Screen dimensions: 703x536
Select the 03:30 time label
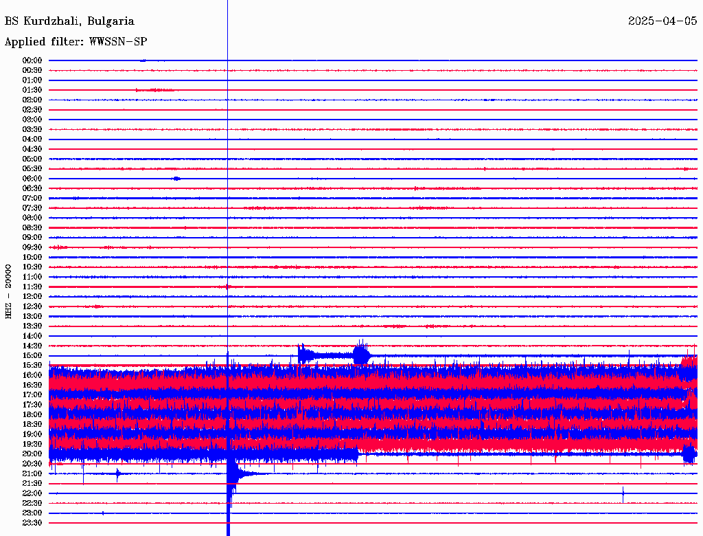point(32,130)
